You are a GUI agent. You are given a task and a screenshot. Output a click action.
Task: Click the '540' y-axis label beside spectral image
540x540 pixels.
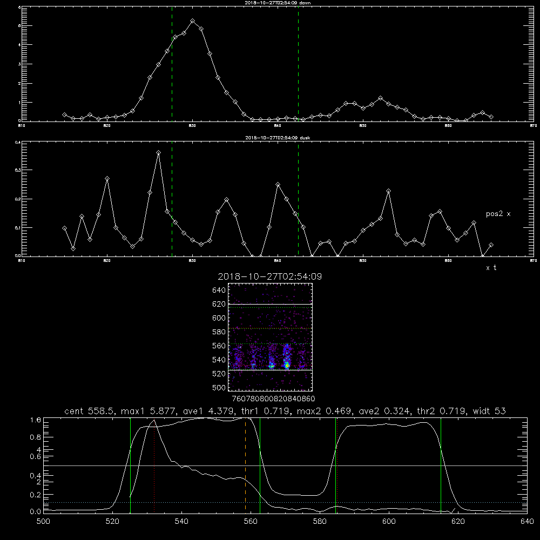tap(219, 360)
